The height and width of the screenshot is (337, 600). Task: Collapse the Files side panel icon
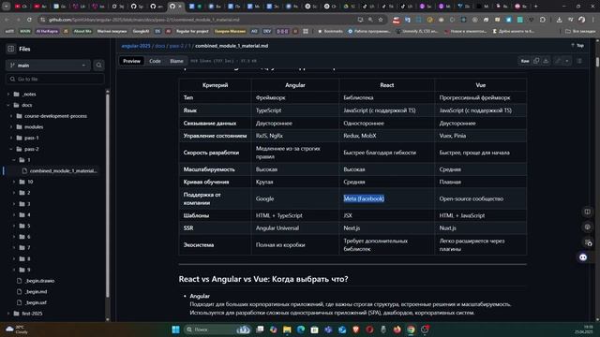(10, 49)
